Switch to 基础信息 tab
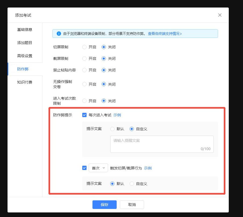Viewport: 243px width, 217px height. pos(25,30)
